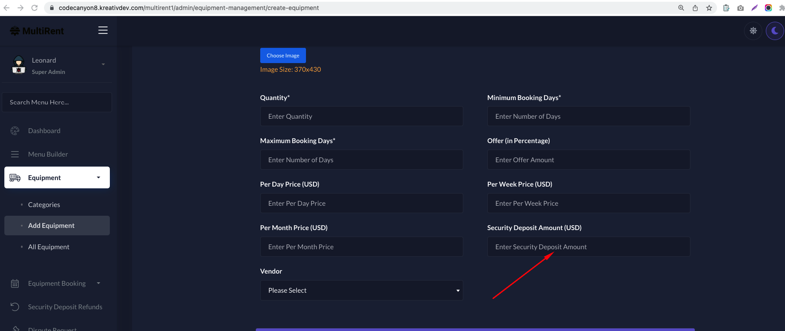Bookmark page with star icon
Viewport: 785px width, 331px height.
pyautogui.click(x=709, y=8)
